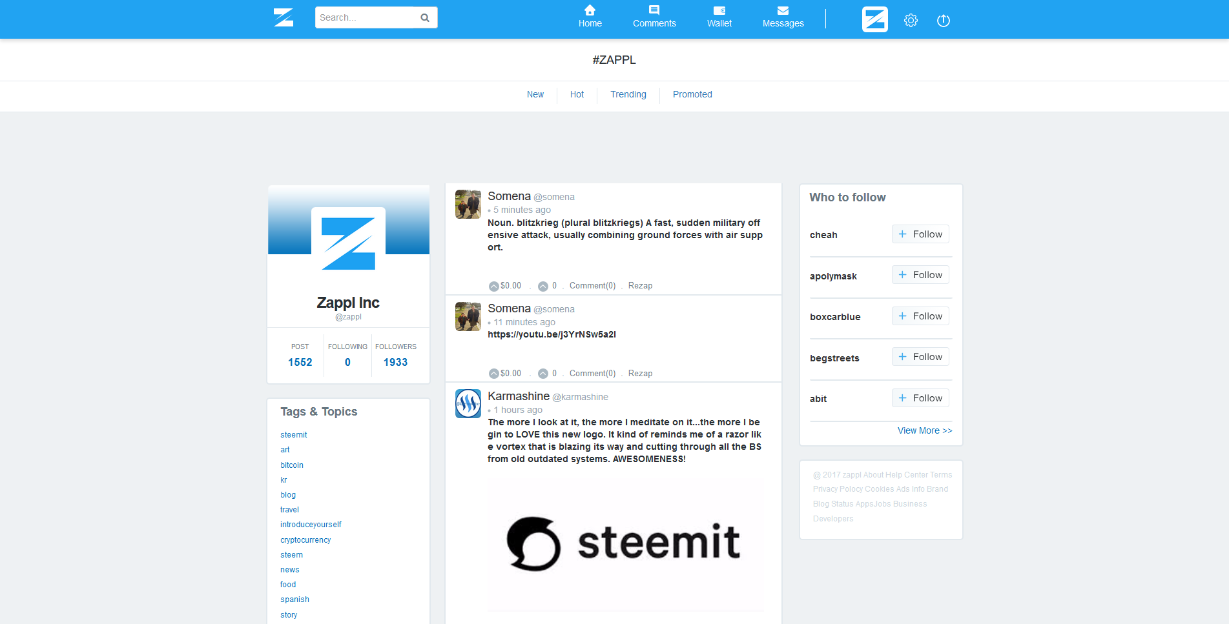Image resolution: width=1229 pixels, height=624 pixels.
Task: Open the Messages envelope icon
Action: [x=783, y=10]
